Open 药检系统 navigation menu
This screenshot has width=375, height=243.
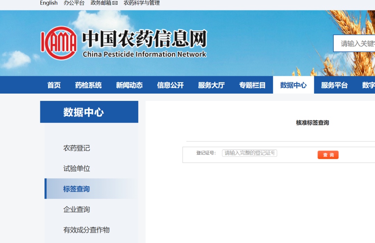tap(88, 85)
